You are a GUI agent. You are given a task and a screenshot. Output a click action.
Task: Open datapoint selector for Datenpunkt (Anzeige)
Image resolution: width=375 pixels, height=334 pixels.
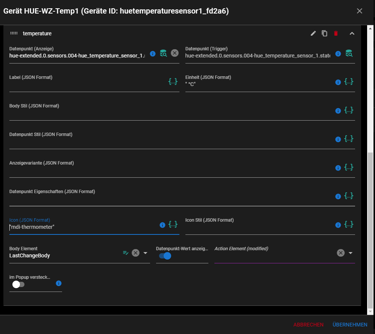(163, 53)
